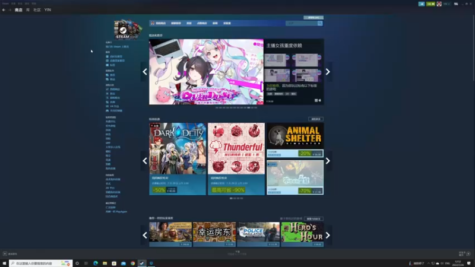Click the page scrollbar on the right edge

(473, 47)
